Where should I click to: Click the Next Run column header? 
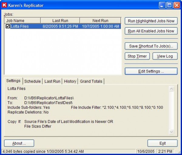[100, 21]
